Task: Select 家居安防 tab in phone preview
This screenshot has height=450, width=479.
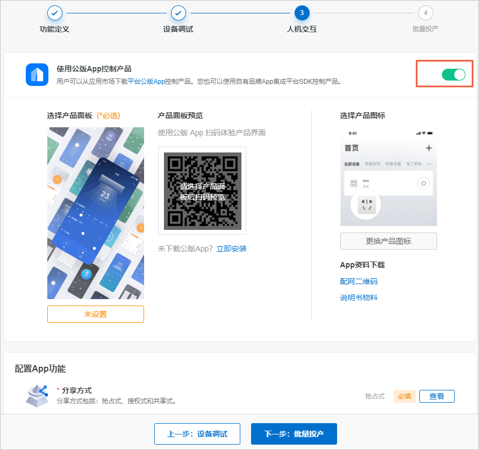Action: point(373,164)
